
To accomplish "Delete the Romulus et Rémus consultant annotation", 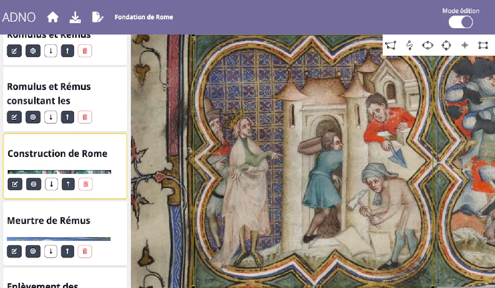I will pyautogui.click(x=85, y=117).
